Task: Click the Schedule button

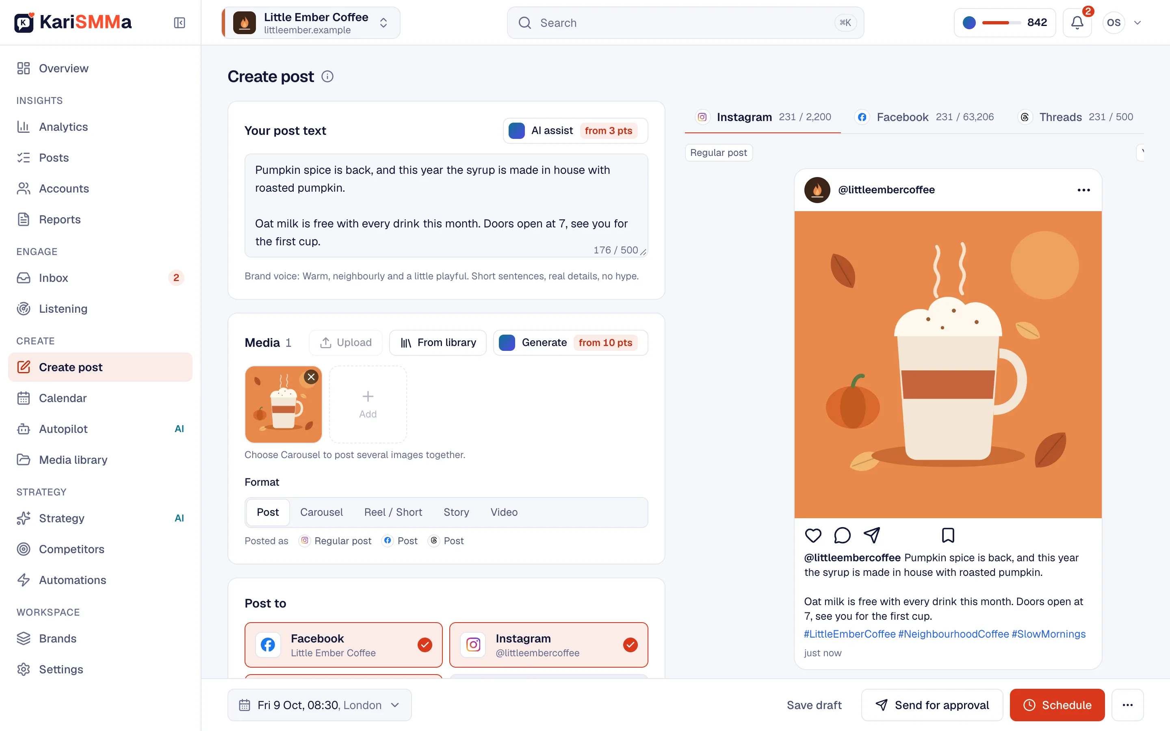Action: tap(1057, 705)
